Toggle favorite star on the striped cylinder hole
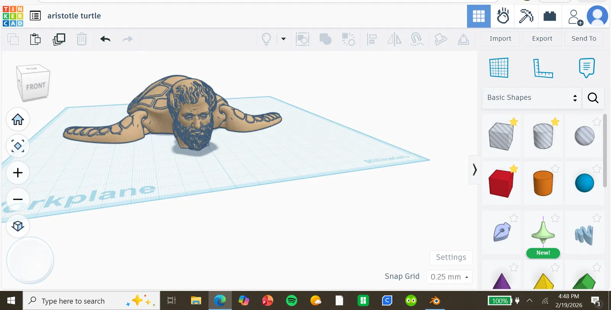The width and height of the screenshot is (611, 310). [x=555, y=122]
